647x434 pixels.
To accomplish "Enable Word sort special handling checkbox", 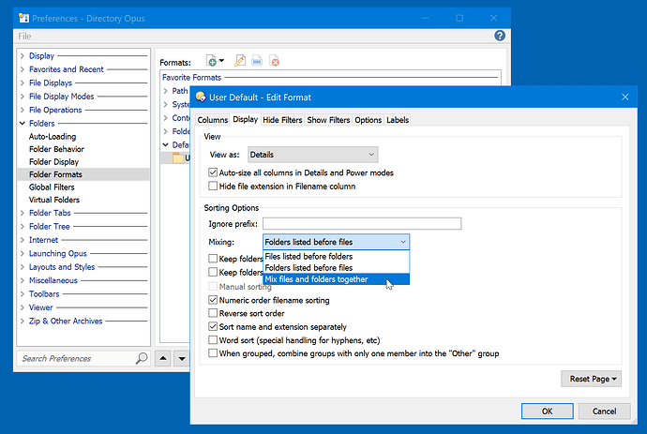I will [x=213, y=340].
